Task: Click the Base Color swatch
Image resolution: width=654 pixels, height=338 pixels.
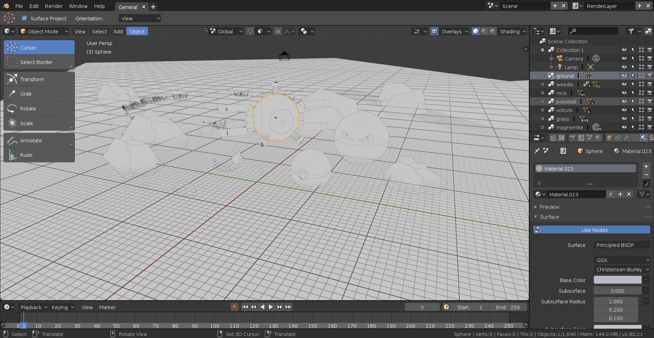Action: click(618, 280)
